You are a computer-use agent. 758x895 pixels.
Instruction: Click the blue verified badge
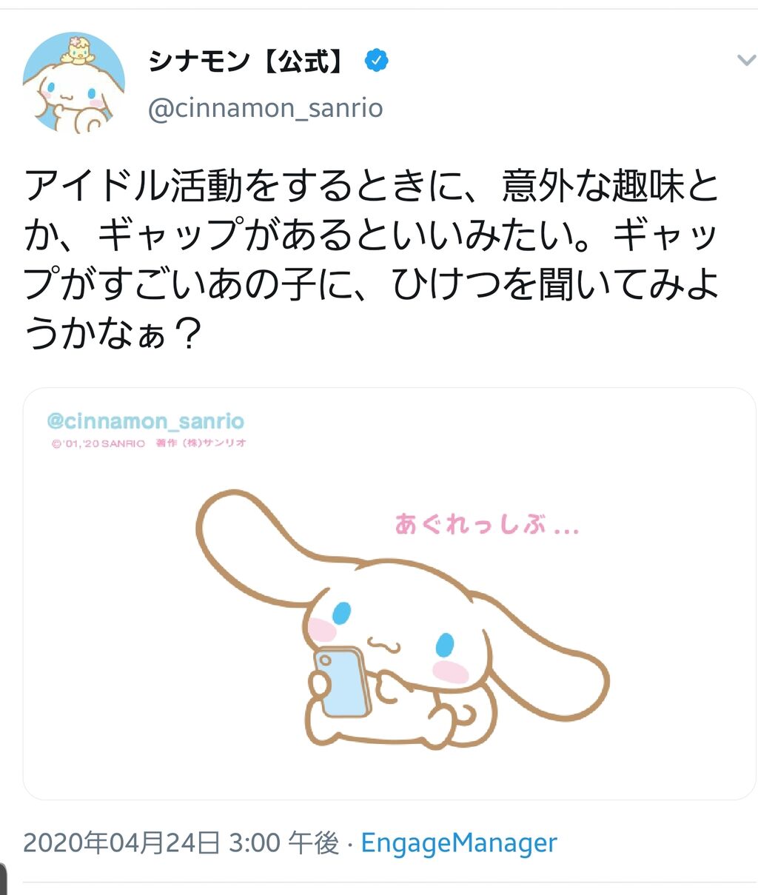coord(377,61)
